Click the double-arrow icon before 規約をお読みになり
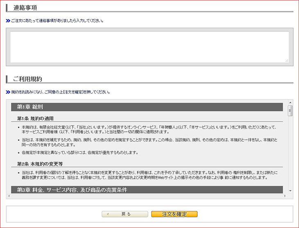Screen dimensions: 299x228 point(8,92)
